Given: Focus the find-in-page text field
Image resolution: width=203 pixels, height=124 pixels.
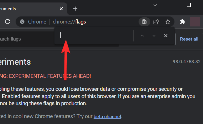Looking at the screenshot, I should coord(94,36).
